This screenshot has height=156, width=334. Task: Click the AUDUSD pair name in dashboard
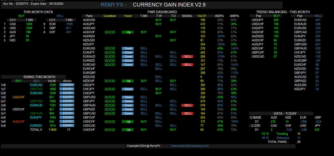pos(89,20)
